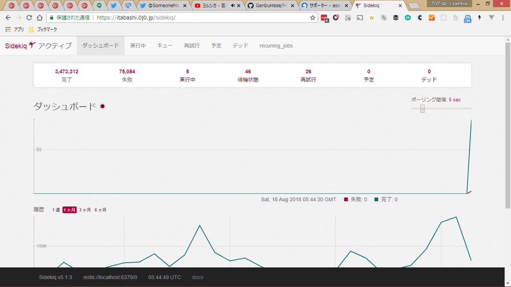Open the Chrome three-dot menu
This screenshot has width=511, height=287.
(x=503, y=18)
